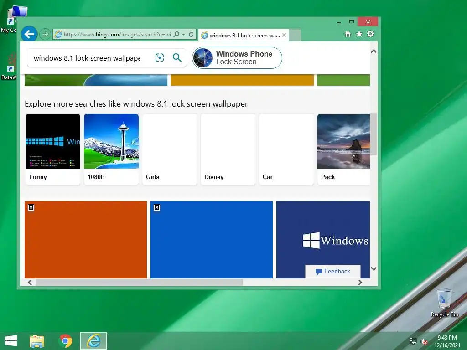
Task: Open the Disney related search card
Action: [x=228, y=149]
